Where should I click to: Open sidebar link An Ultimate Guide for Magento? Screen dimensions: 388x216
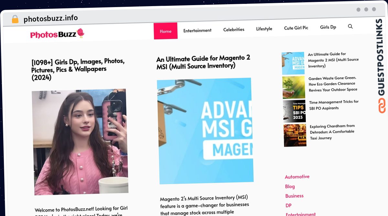coord(333,60)
